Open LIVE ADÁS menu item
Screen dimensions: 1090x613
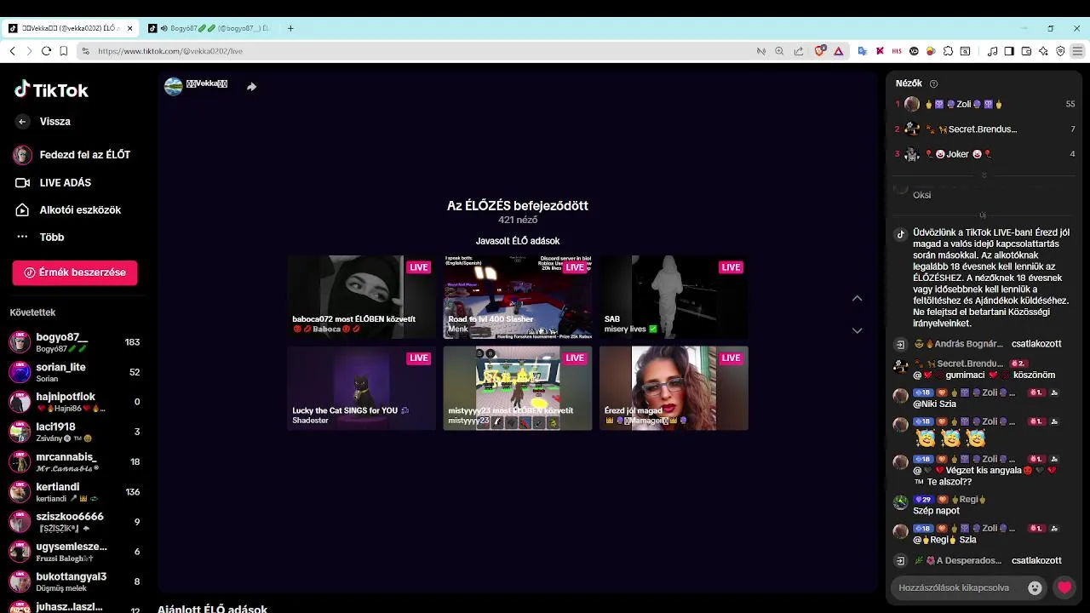pyautogui.click(x=54, y=183)
